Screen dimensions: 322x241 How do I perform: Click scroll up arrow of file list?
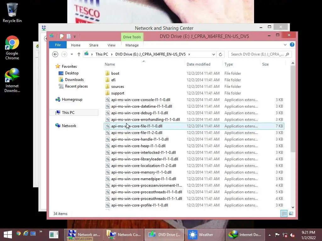pos(293,63)
